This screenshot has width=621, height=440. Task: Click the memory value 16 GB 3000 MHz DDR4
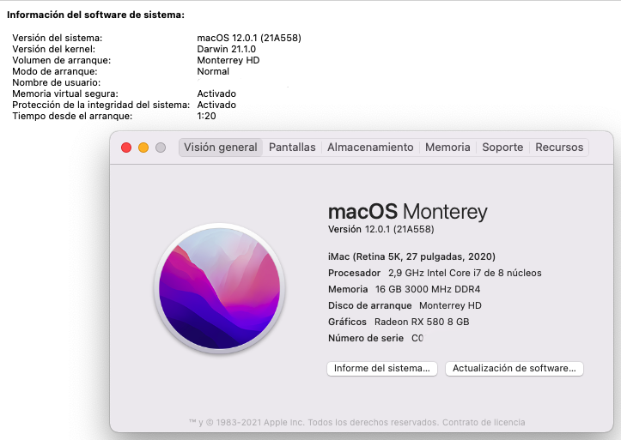(x=428, y=289)
